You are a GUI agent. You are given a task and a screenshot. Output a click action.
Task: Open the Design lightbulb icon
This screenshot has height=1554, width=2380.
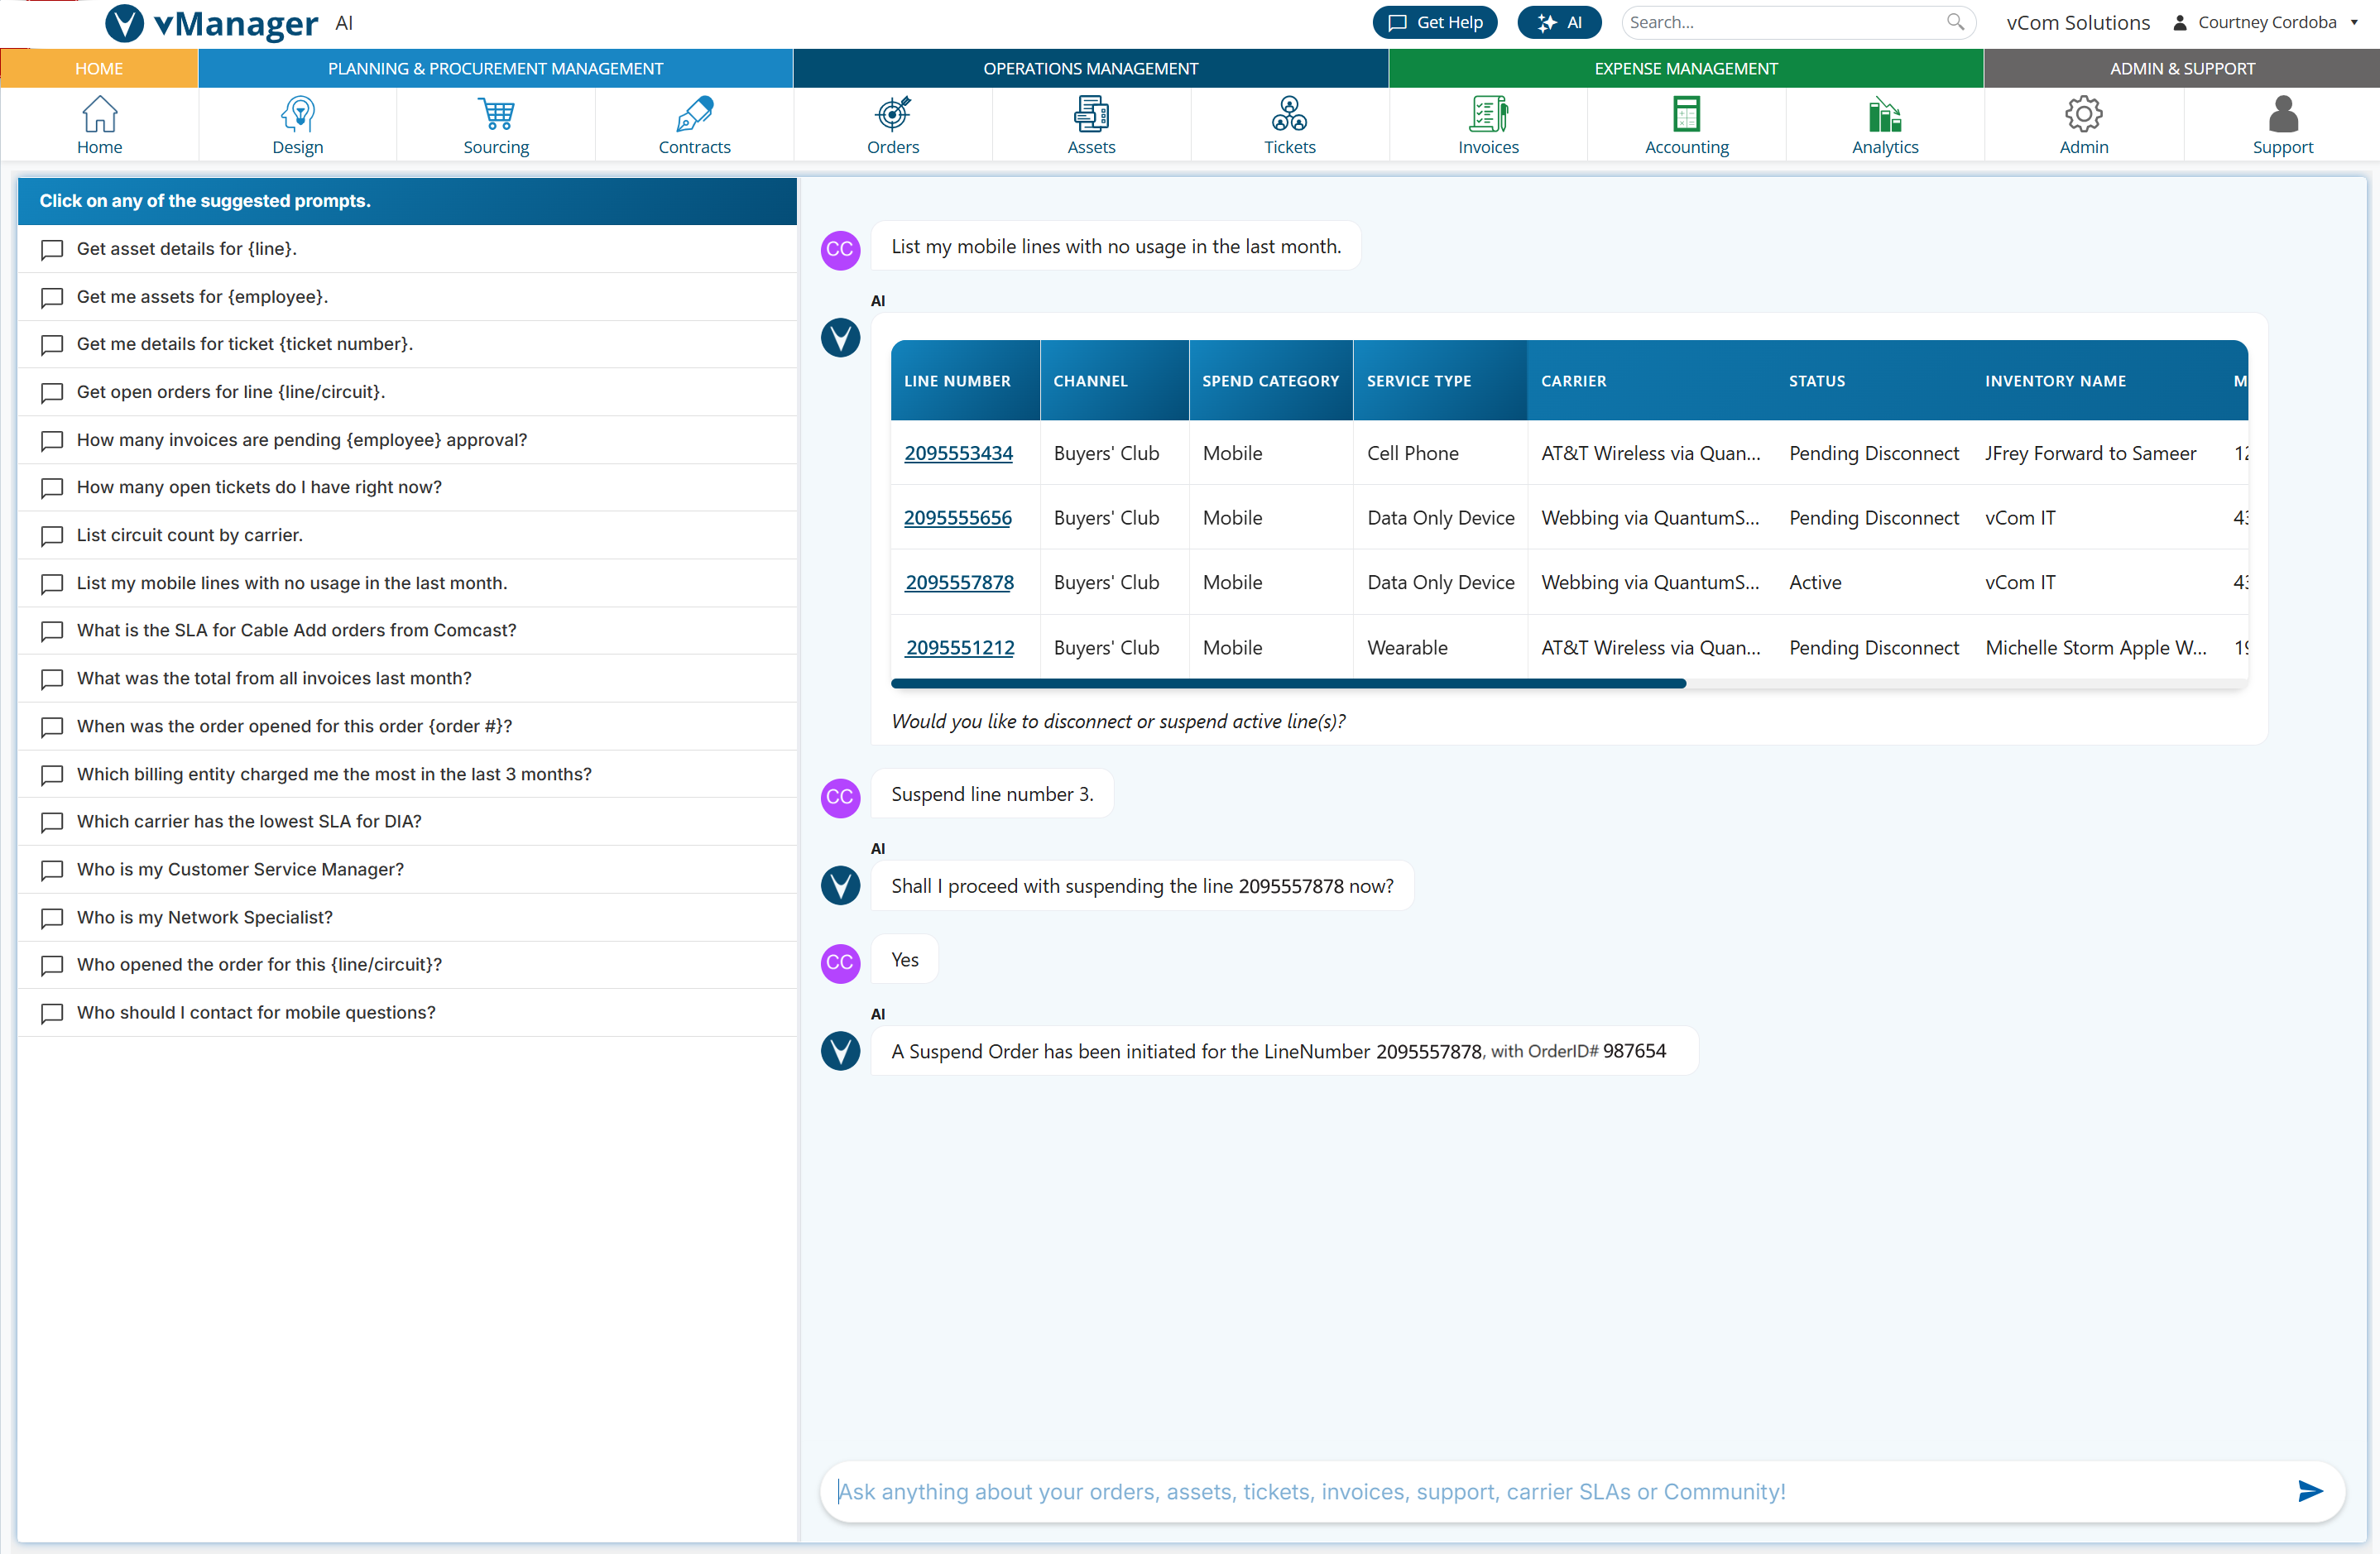pyautogui.click(x=297, y=114)
